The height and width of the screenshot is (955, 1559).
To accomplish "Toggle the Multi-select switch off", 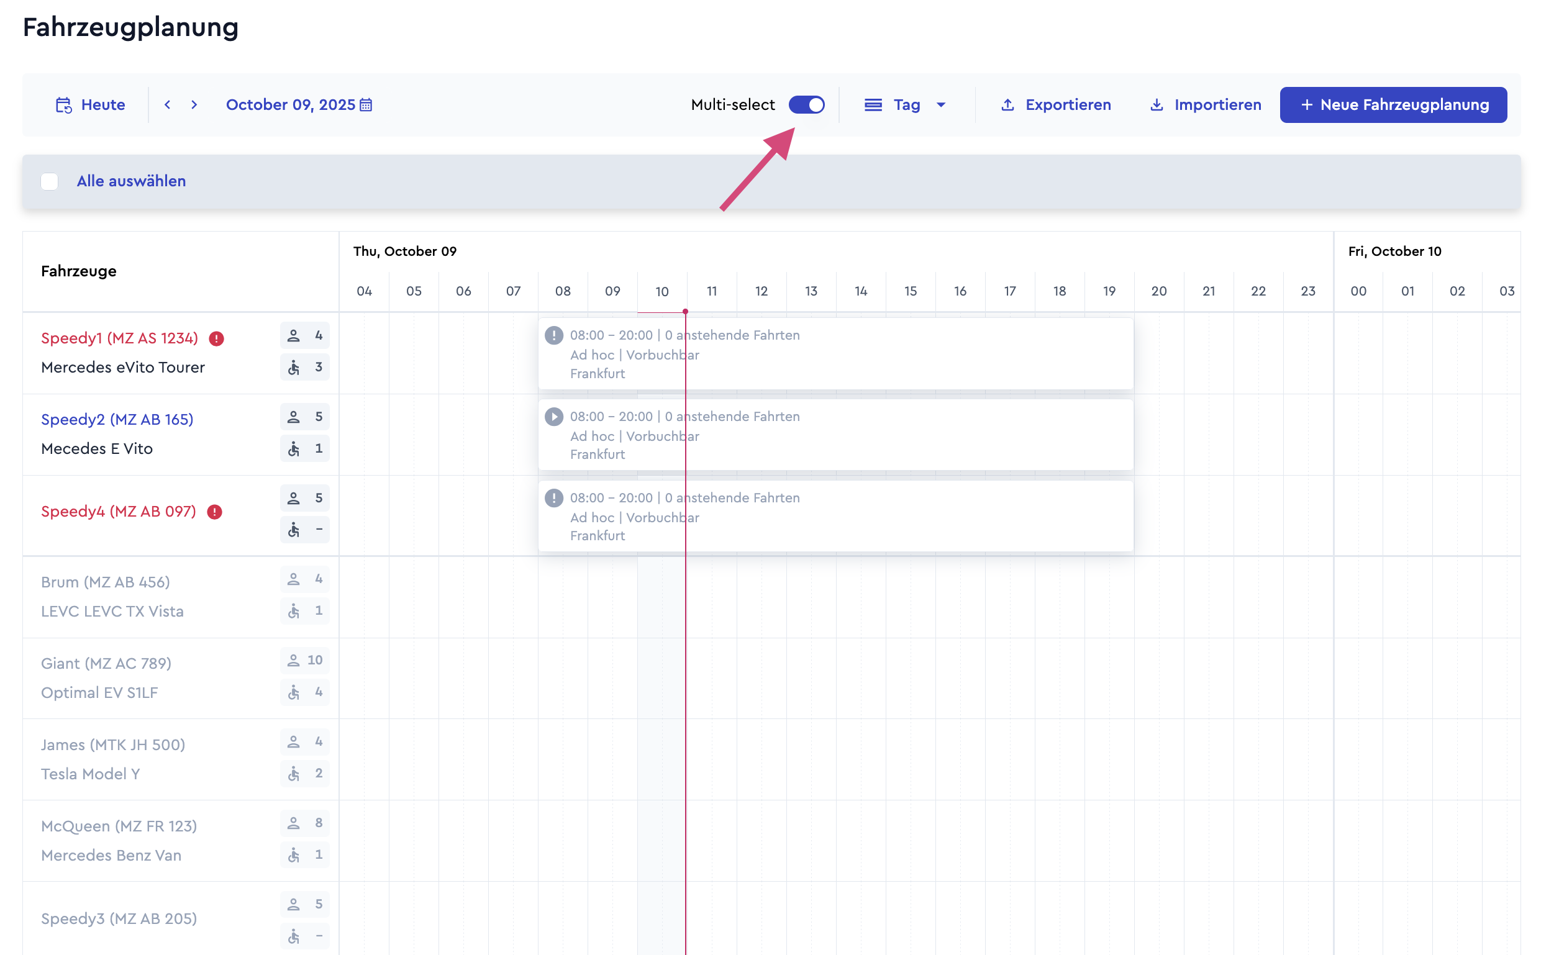I will (x=807, y=105).
